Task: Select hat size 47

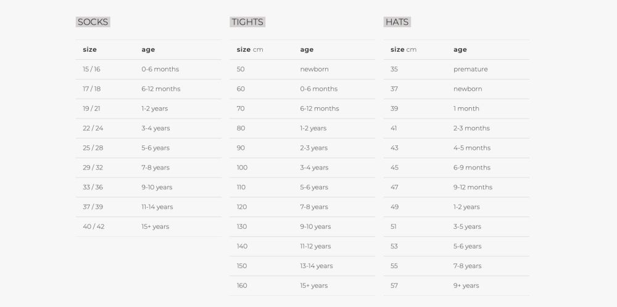Action: pyautogui.click(x=394, y=187)
